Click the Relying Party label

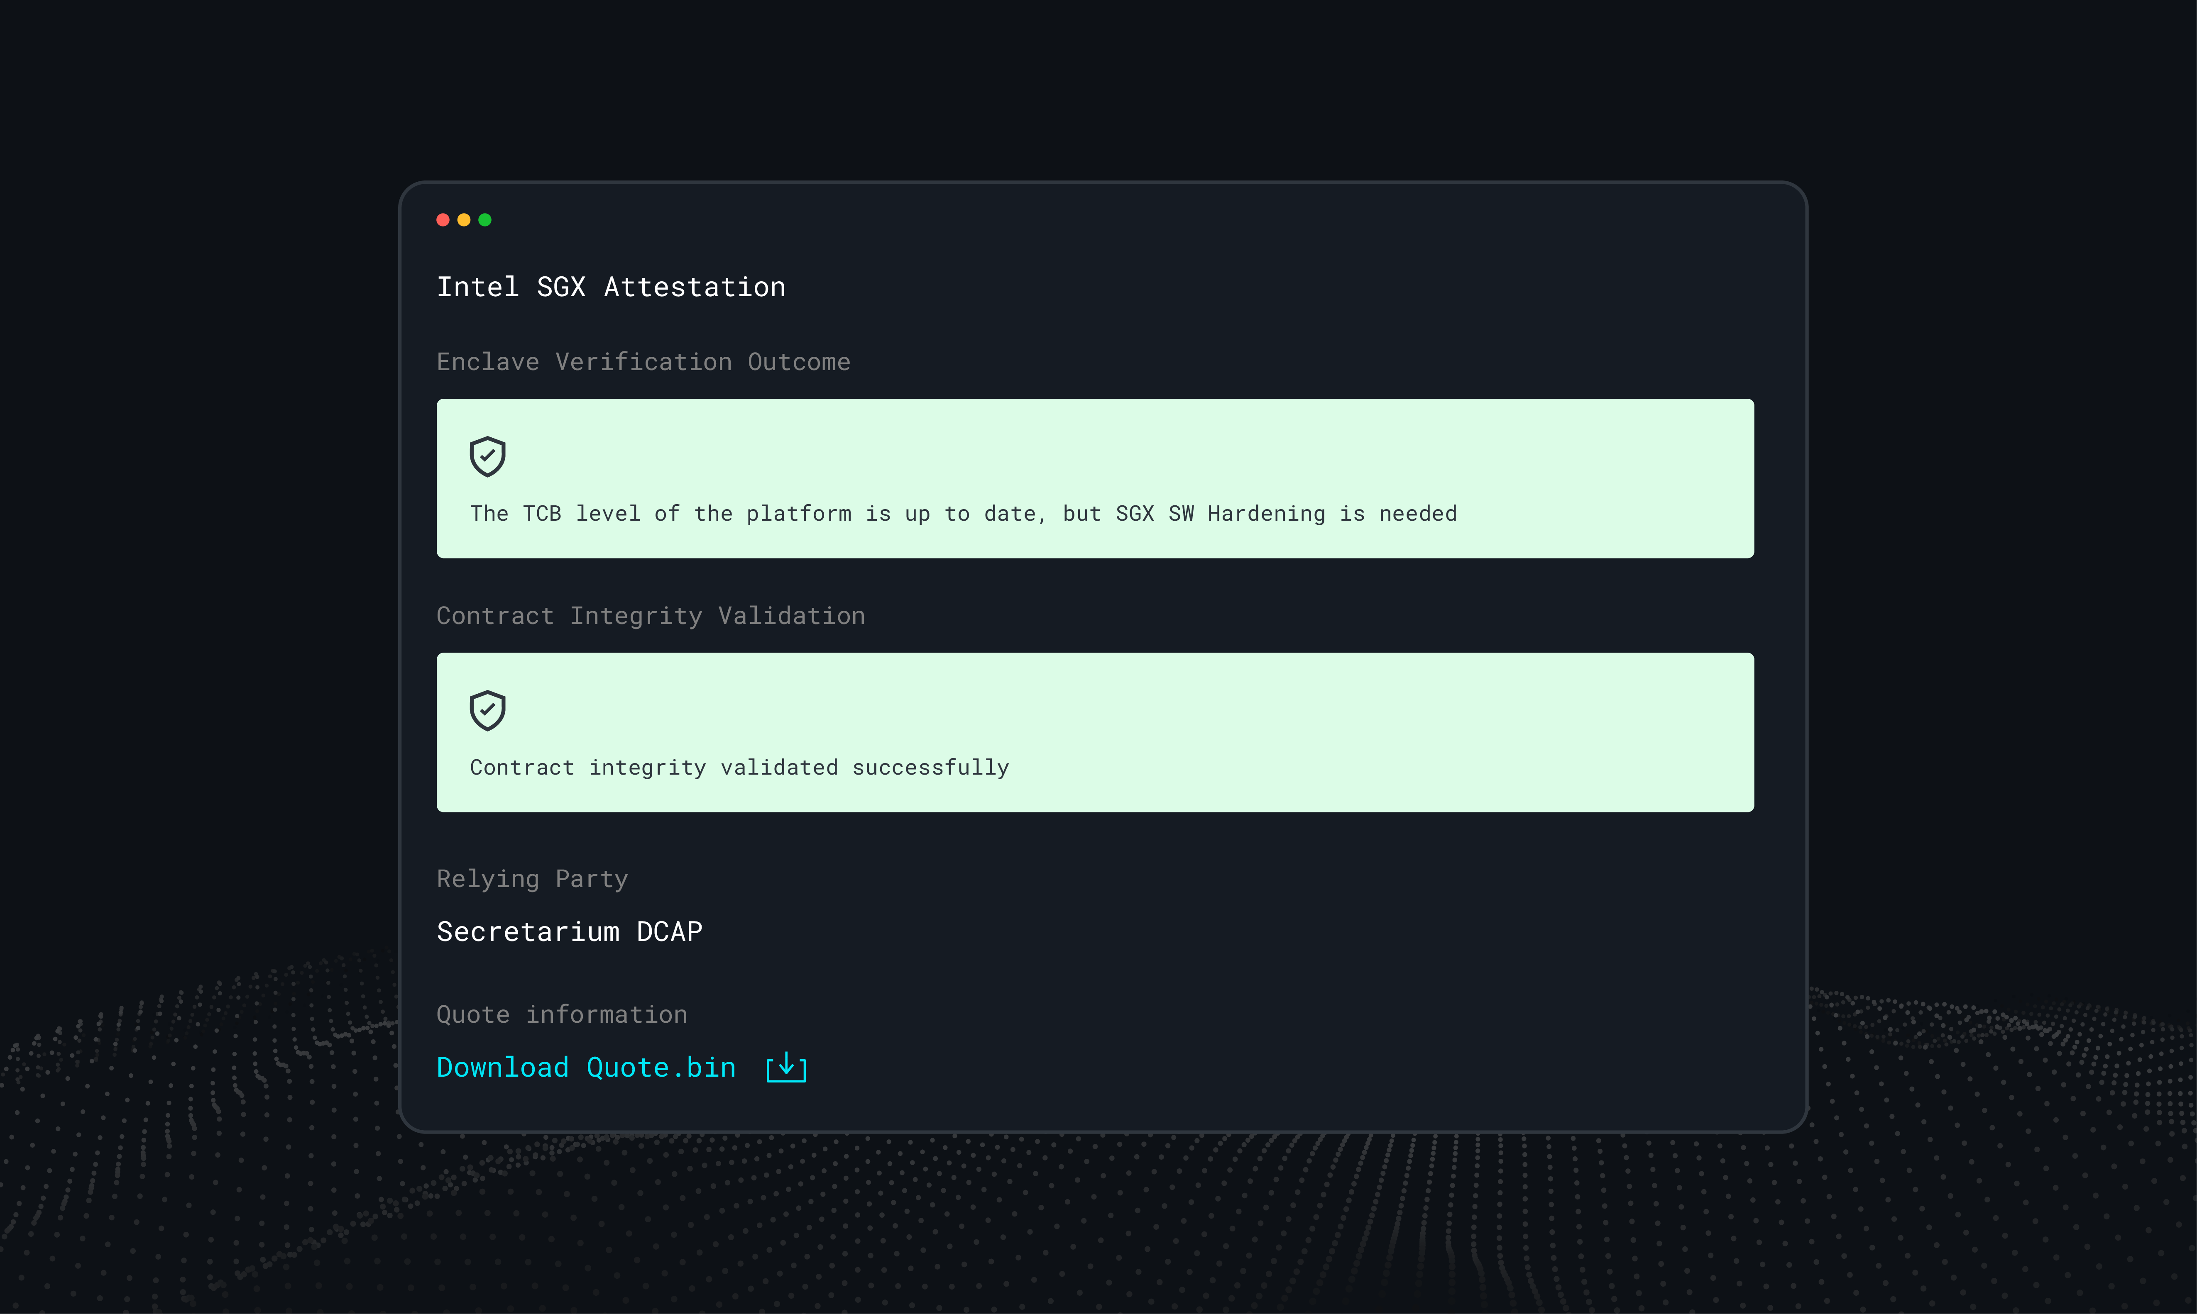click(532, 879)
